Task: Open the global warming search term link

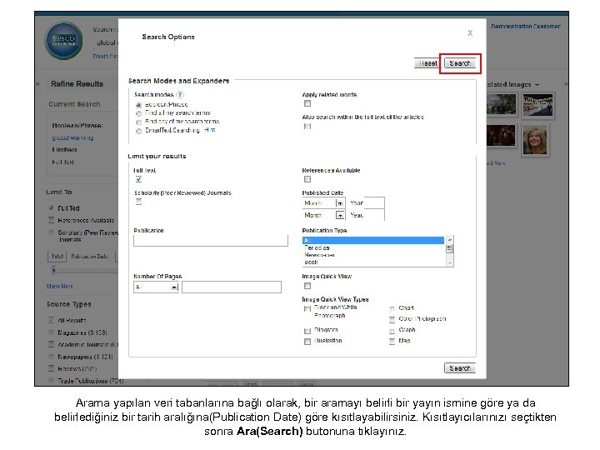Action: [x=72, y=137]
